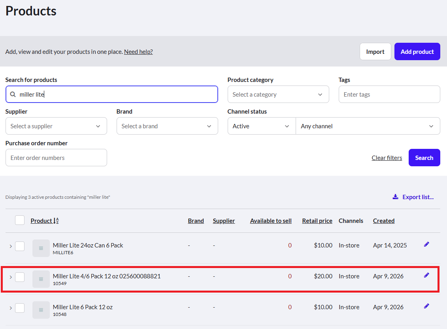The image size is (447, 329).
Task: Sort by the Product column header
Action: [41, 221]
